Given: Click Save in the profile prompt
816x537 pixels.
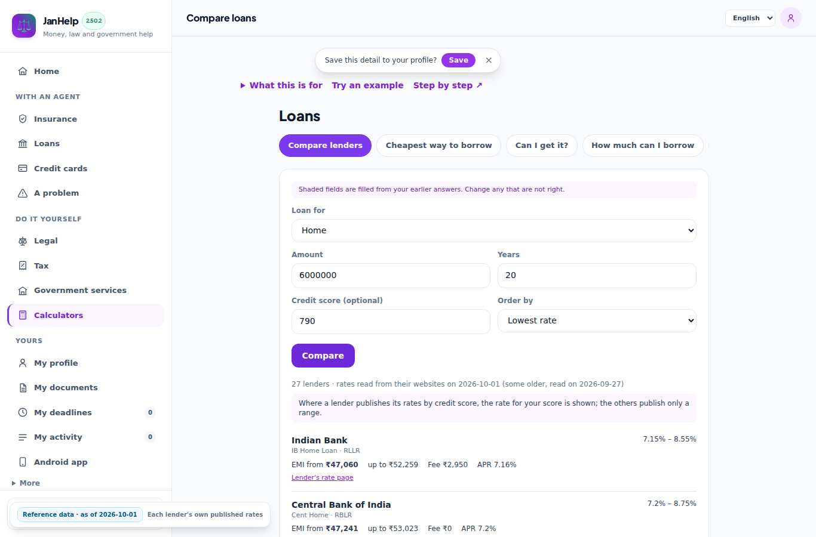Looking at the screenshot, I should click(459, 60).
